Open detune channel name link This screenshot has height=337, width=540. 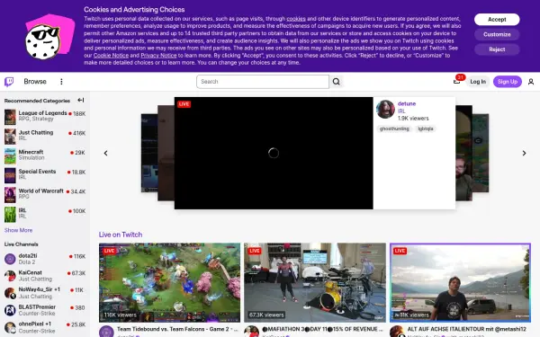pyautogui.click(x=407, y=103)
